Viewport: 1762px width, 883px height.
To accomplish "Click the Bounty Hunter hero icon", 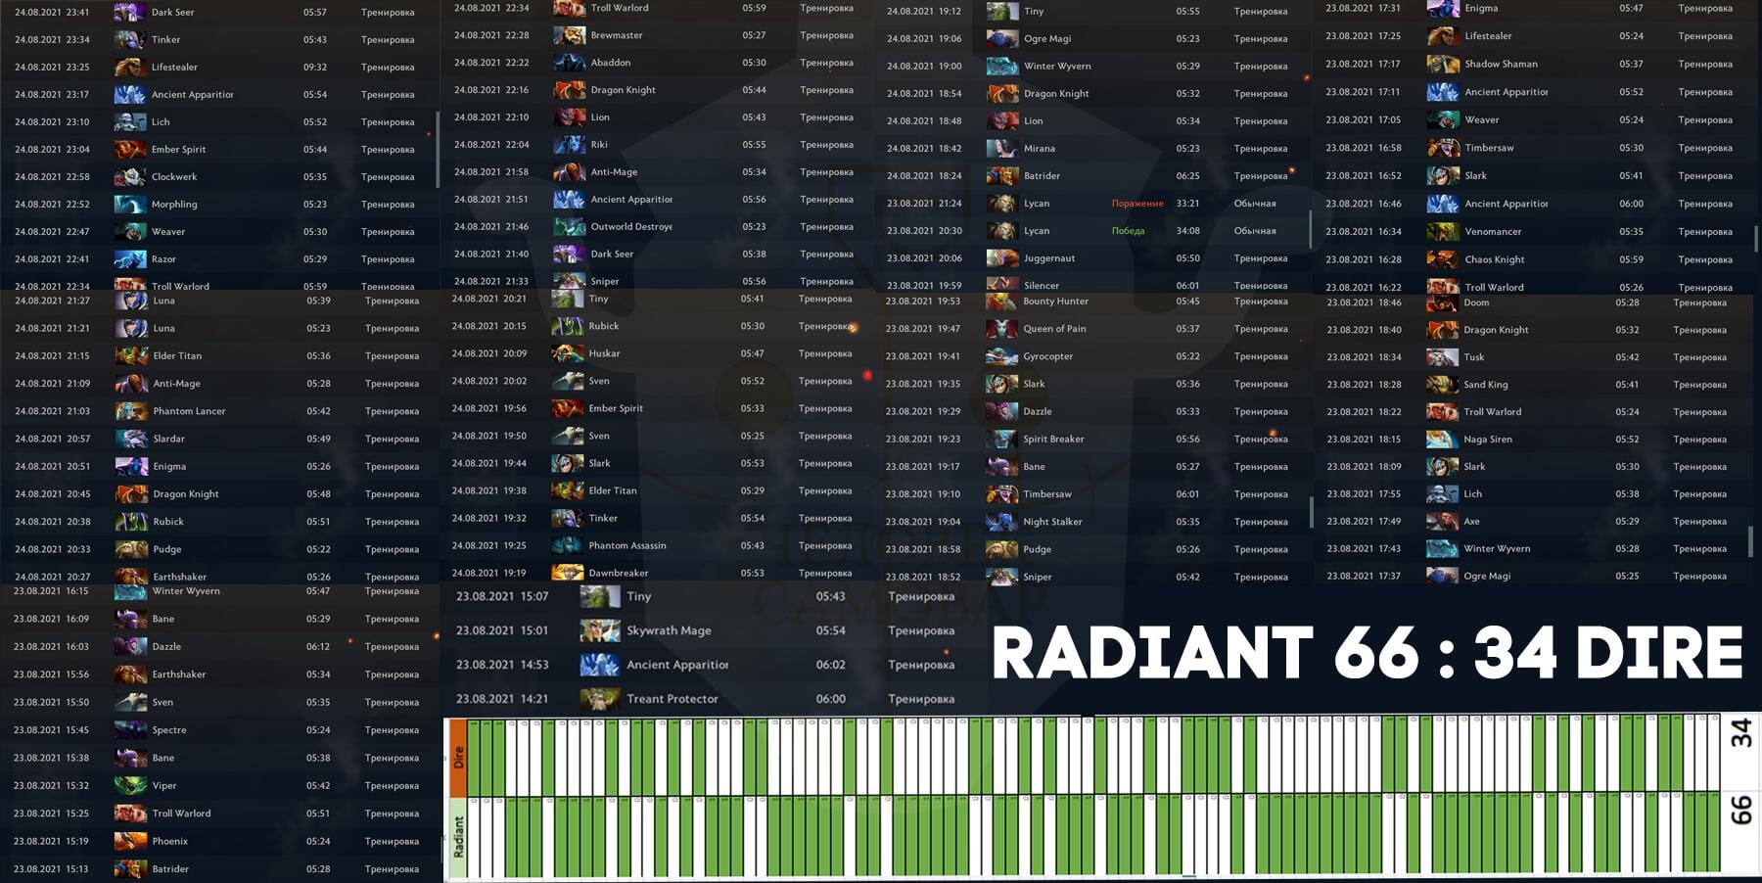I will pyautogui.click(x=1002, y=302).
